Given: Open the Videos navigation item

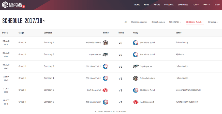Looking at the screenshot, I should coord(157,5).
